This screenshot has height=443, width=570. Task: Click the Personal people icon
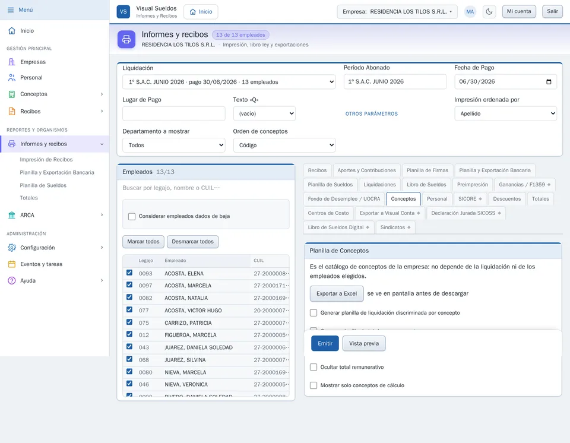[x=12, y=77]
